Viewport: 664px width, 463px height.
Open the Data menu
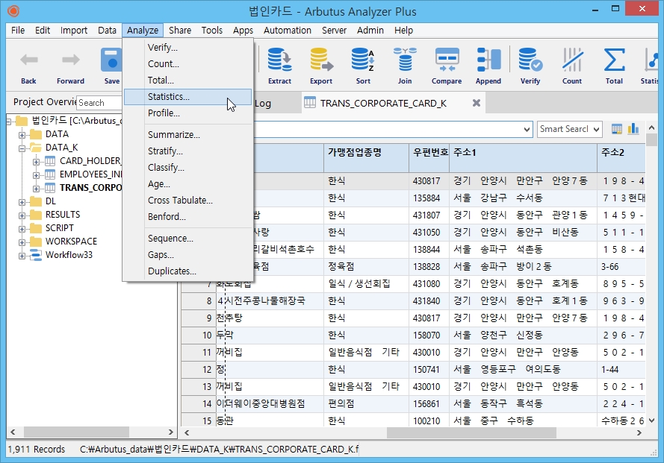coord(107,31)
